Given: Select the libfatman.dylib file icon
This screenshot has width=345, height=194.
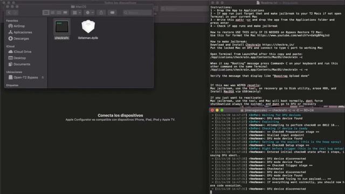Looking at the screenshot, I should 88,26.
